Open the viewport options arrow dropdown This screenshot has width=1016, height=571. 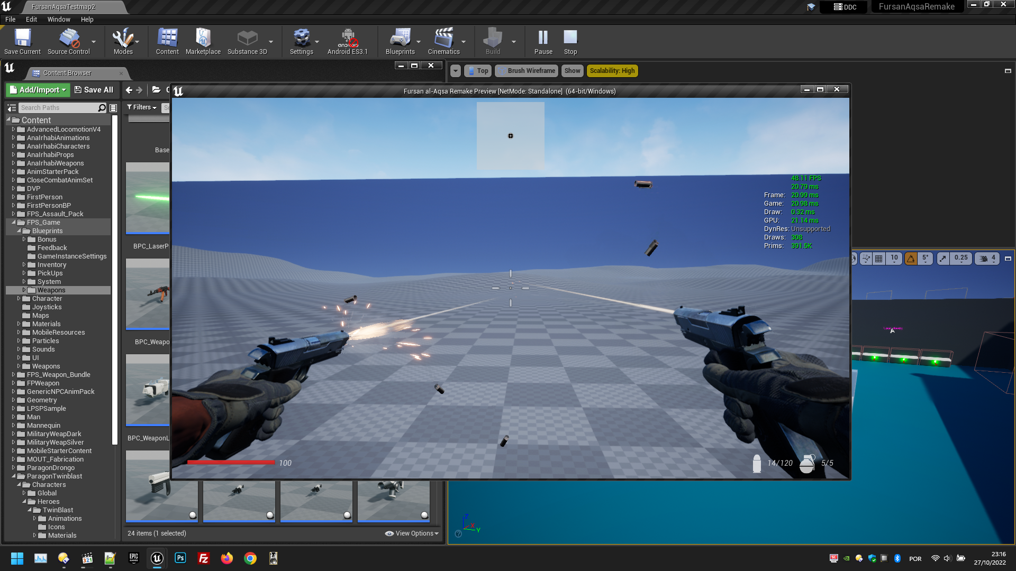455,71
